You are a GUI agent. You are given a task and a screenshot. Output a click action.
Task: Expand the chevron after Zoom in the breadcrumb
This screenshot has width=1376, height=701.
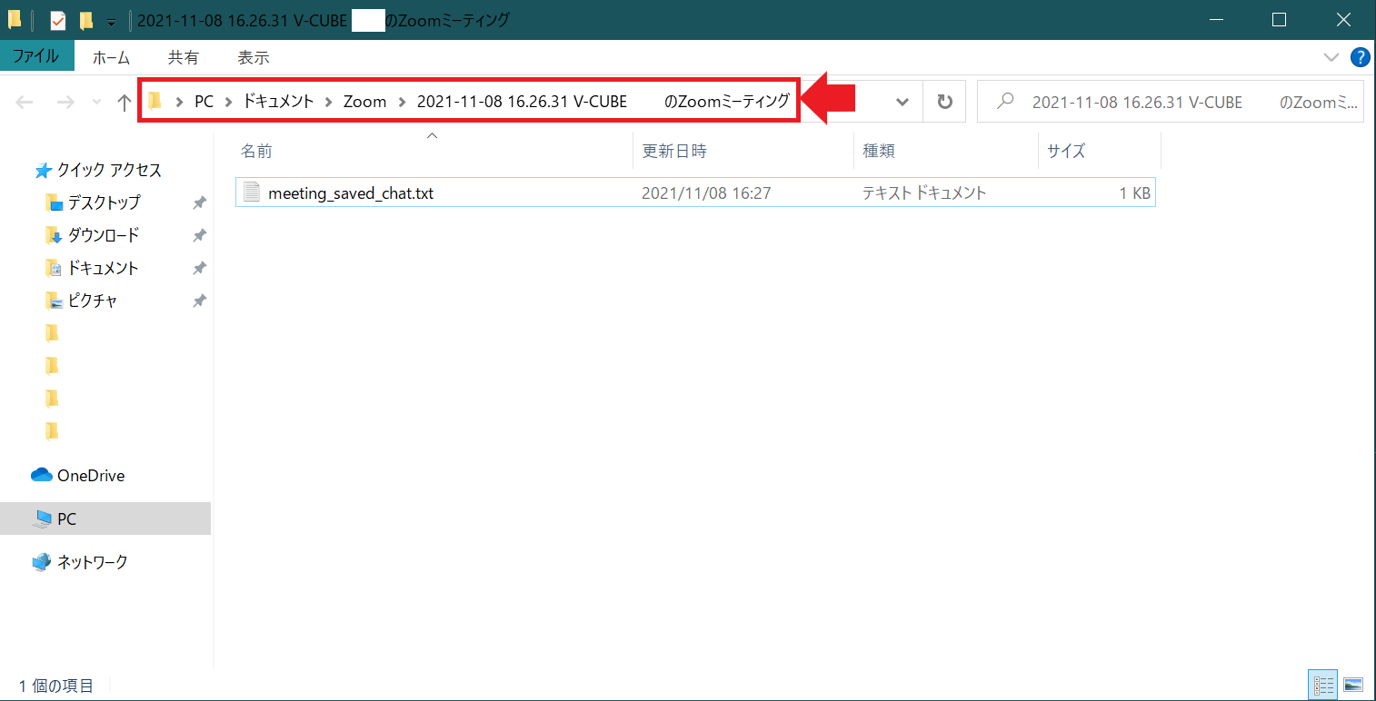point(402,102)
